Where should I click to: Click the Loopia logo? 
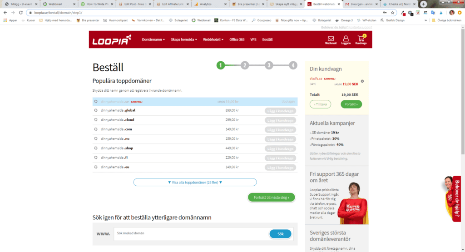click(112, 40)
